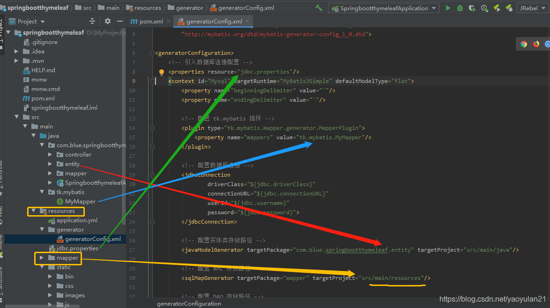Click the intention lightbulb near properties line
Viewport: 550px width, 308px height.
pos(161,72)
